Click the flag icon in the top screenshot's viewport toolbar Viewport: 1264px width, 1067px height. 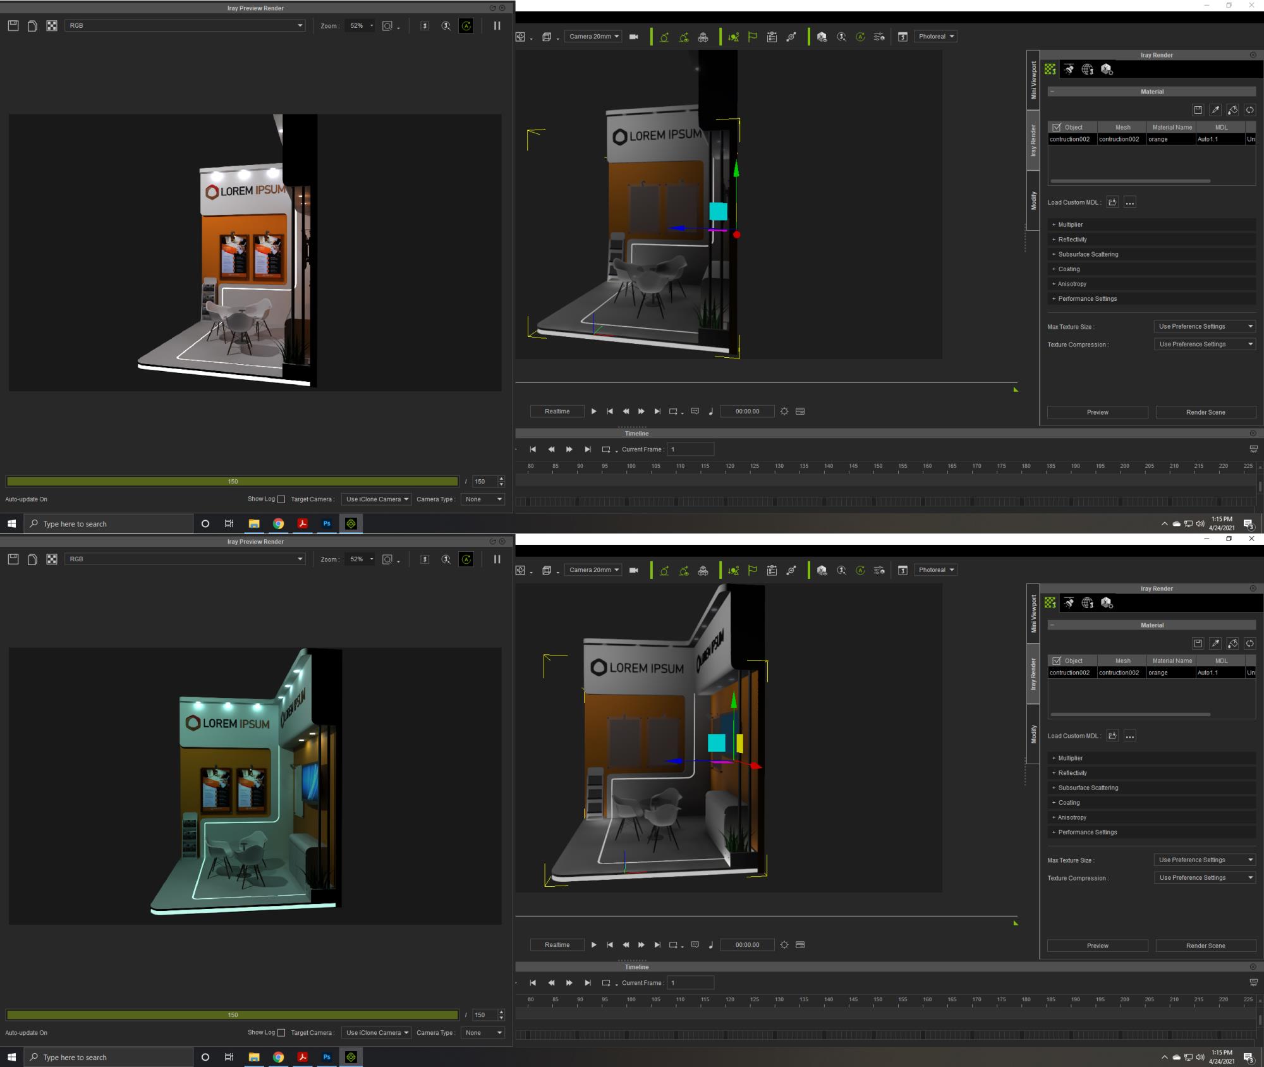click(x=753, y=37)
